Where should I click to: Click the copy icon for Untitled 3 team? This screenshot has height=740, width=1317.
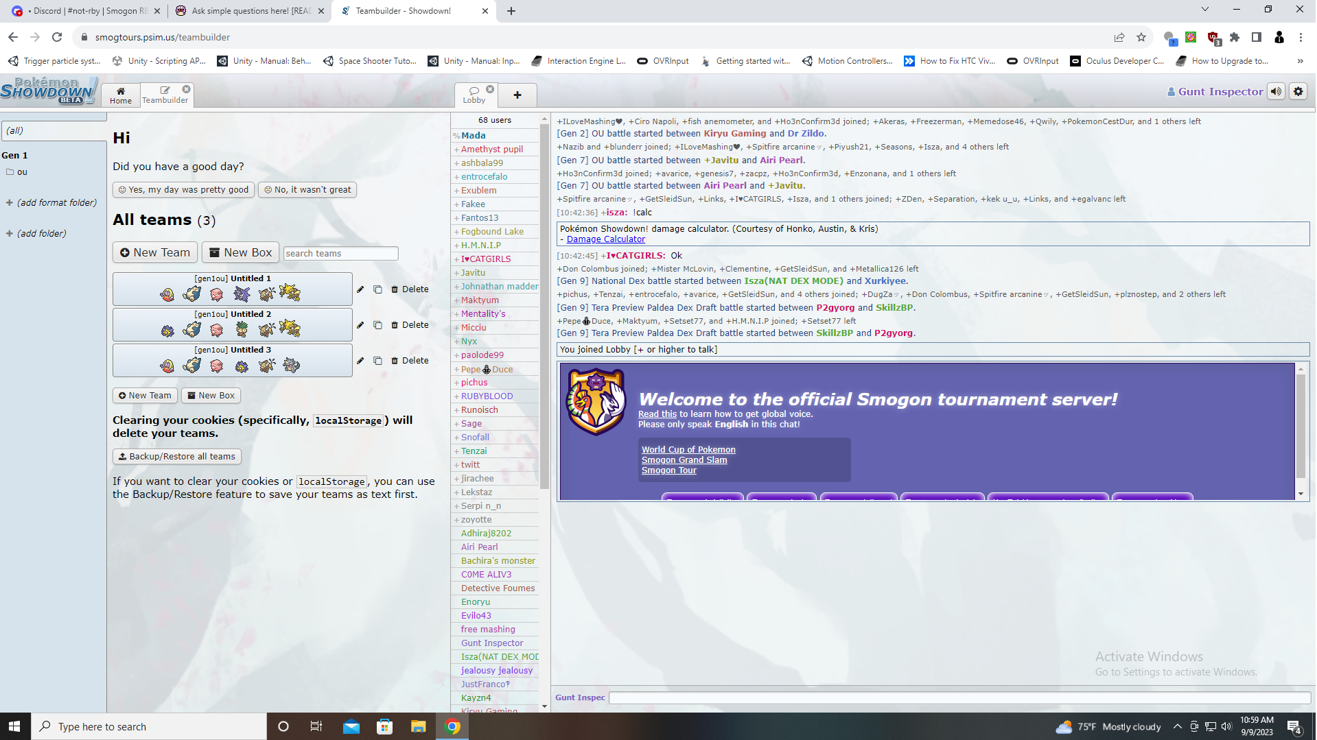(x=377, y=361)
